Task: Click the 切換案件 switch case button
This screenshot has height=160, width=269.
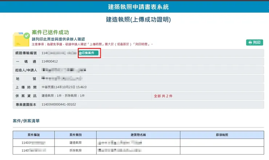Action: [88, 53]
